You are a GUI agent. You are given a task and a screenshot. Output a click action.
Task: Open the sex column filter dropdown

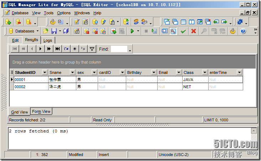tap(94, 72)
